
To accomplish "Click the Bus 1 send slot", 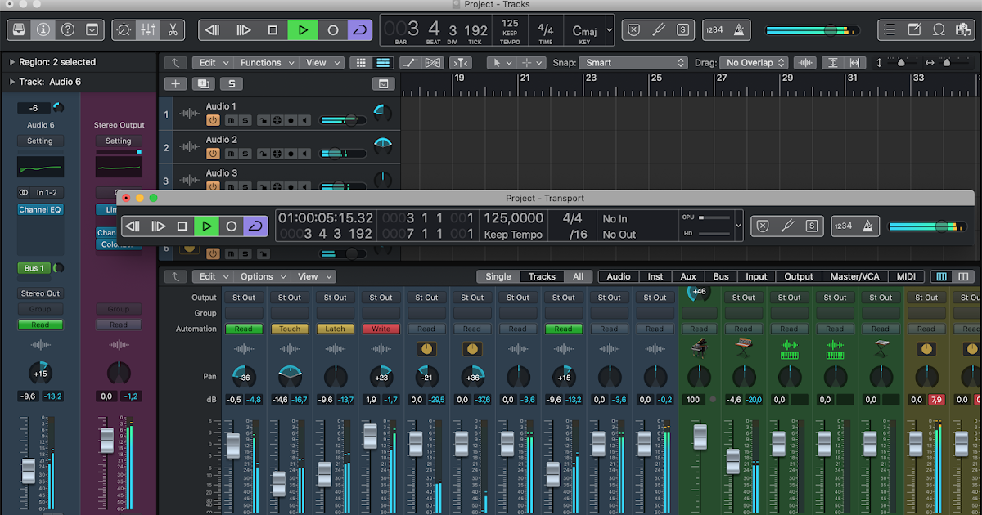I will (x=34, y=268).
